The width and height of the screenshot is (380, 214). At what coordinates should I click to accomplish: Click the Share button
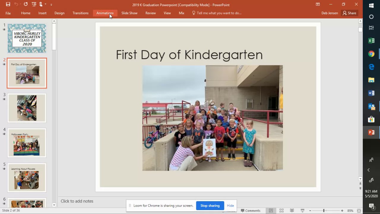click(x=349, y=13)
